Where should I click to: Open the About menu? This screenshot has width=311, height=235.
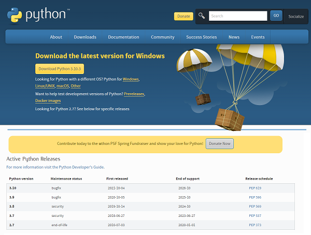click(x=56, y=37)
